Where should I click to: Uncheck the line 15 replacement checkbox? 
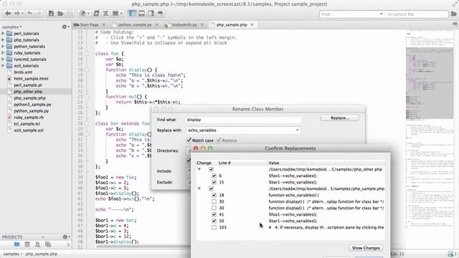pos(214,182)
